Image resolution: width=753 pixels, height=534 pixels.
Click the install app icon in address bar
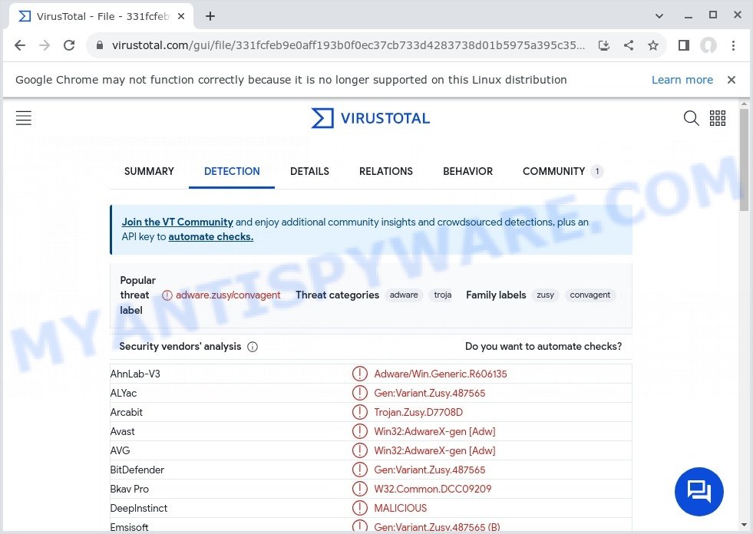click(x=604, y=45)
